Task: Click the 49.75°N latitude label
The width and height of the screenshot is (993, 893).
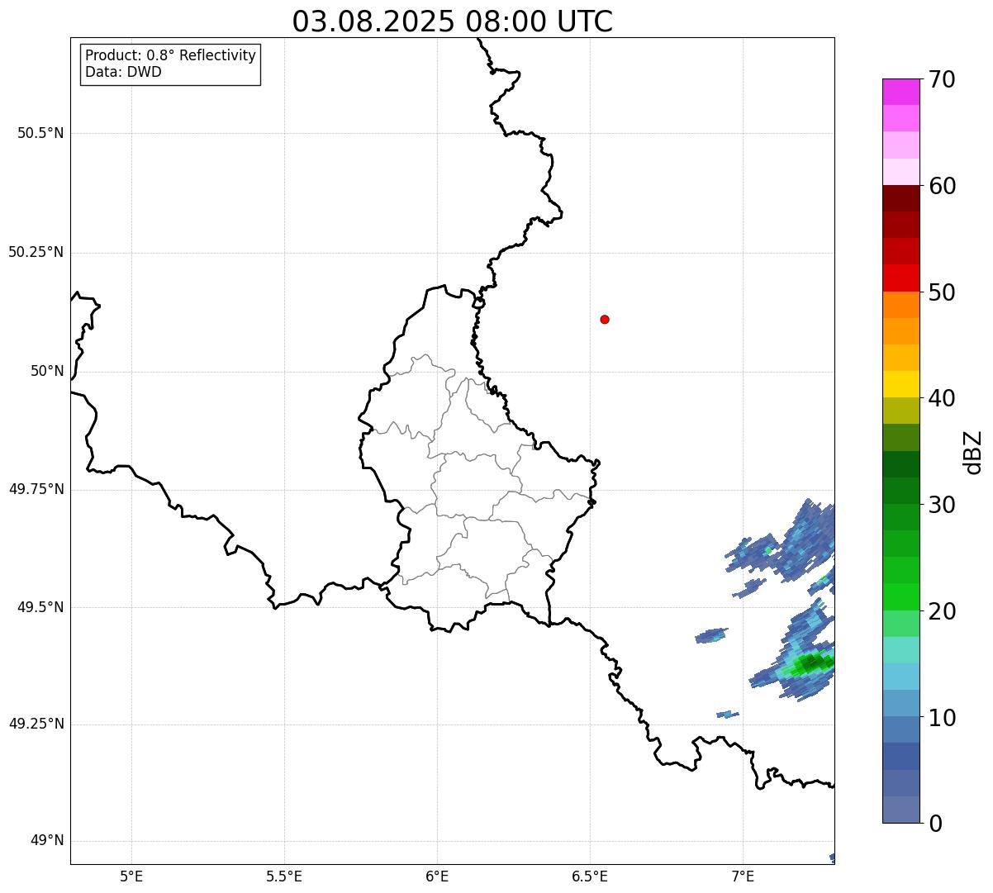Action: (x=36, y=489)
